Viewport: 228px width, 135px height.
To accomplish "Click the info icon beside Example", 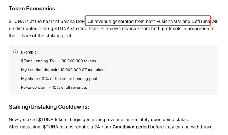I will 15,52.
